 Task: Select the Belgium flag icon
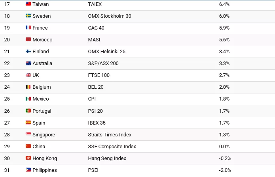[x=28, y=87]
